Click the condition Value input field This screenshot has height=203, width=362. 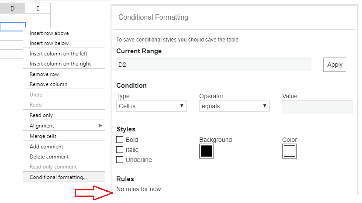tap(317, 107)
